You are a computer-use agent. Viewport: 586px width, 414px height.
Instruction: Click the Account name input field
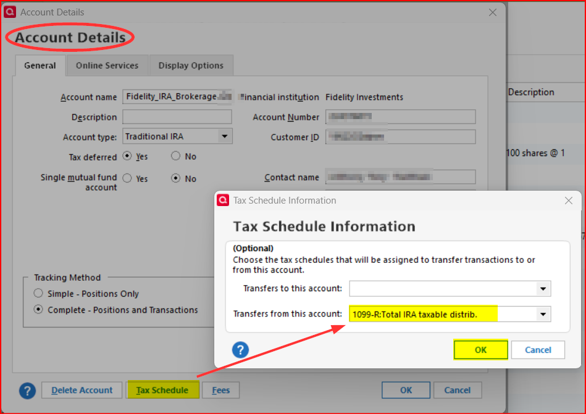click(177, 97)
